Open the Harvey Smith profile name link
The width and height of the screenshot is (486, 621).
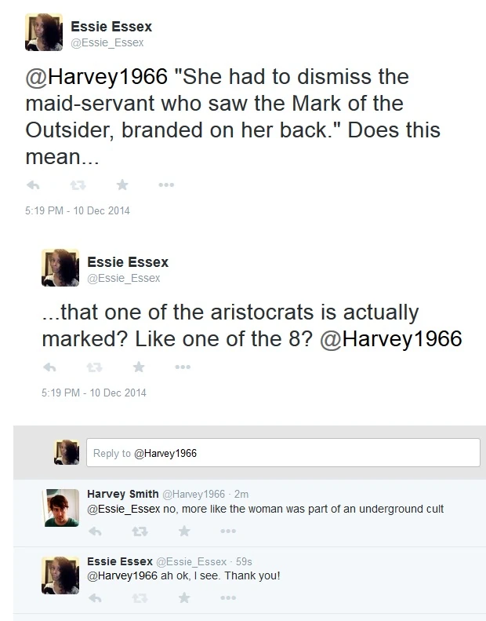[121, 494]
